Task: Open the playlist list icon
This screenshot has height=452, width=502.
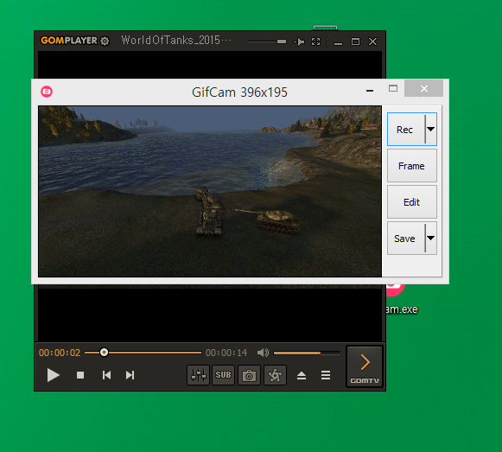Action: click(x=326, y=375)
